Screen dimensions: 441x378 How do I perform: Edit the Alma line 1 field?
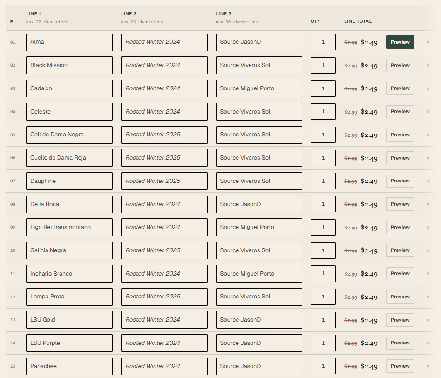click(69, 42)
